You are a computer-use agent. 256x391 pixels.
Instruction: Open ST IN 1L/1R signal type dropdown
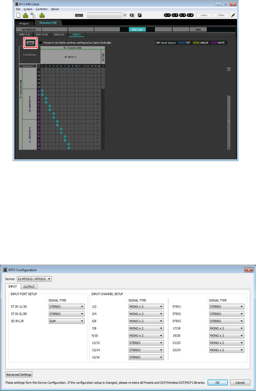pos(67,306)
